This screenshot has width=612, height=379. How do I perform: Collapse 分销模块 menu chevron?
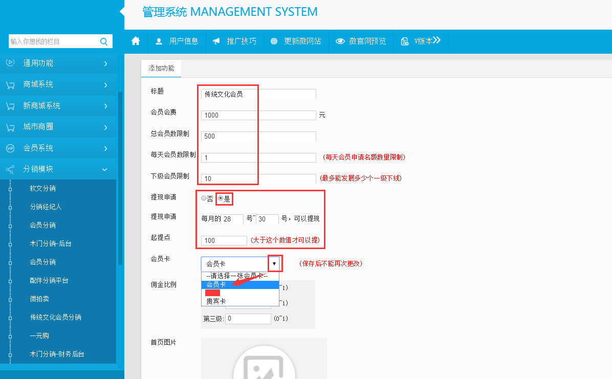click(104, 169)
